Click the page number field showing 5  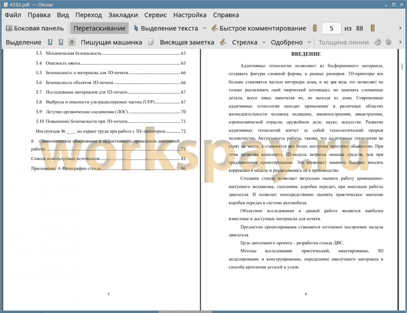[x=331, y=28]
